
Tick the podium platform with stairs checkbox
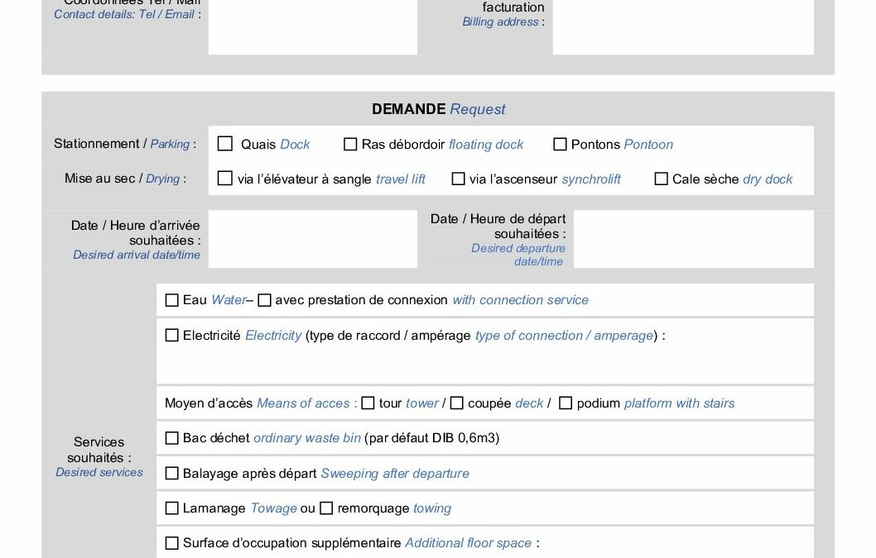566,403
